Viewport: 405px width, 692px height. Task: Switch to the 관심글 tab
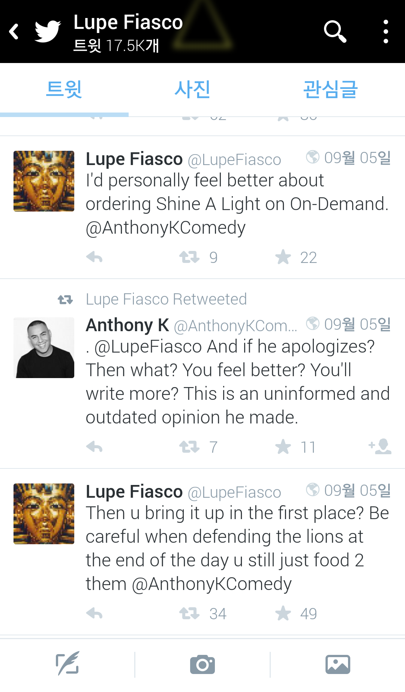click(x=330, y=90)
